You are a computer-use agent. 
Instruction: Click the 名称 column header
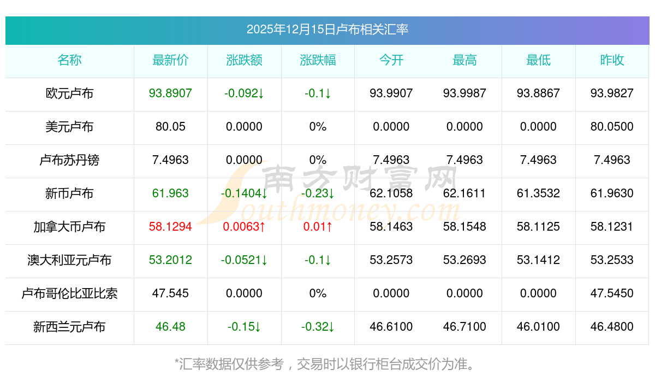69,61
